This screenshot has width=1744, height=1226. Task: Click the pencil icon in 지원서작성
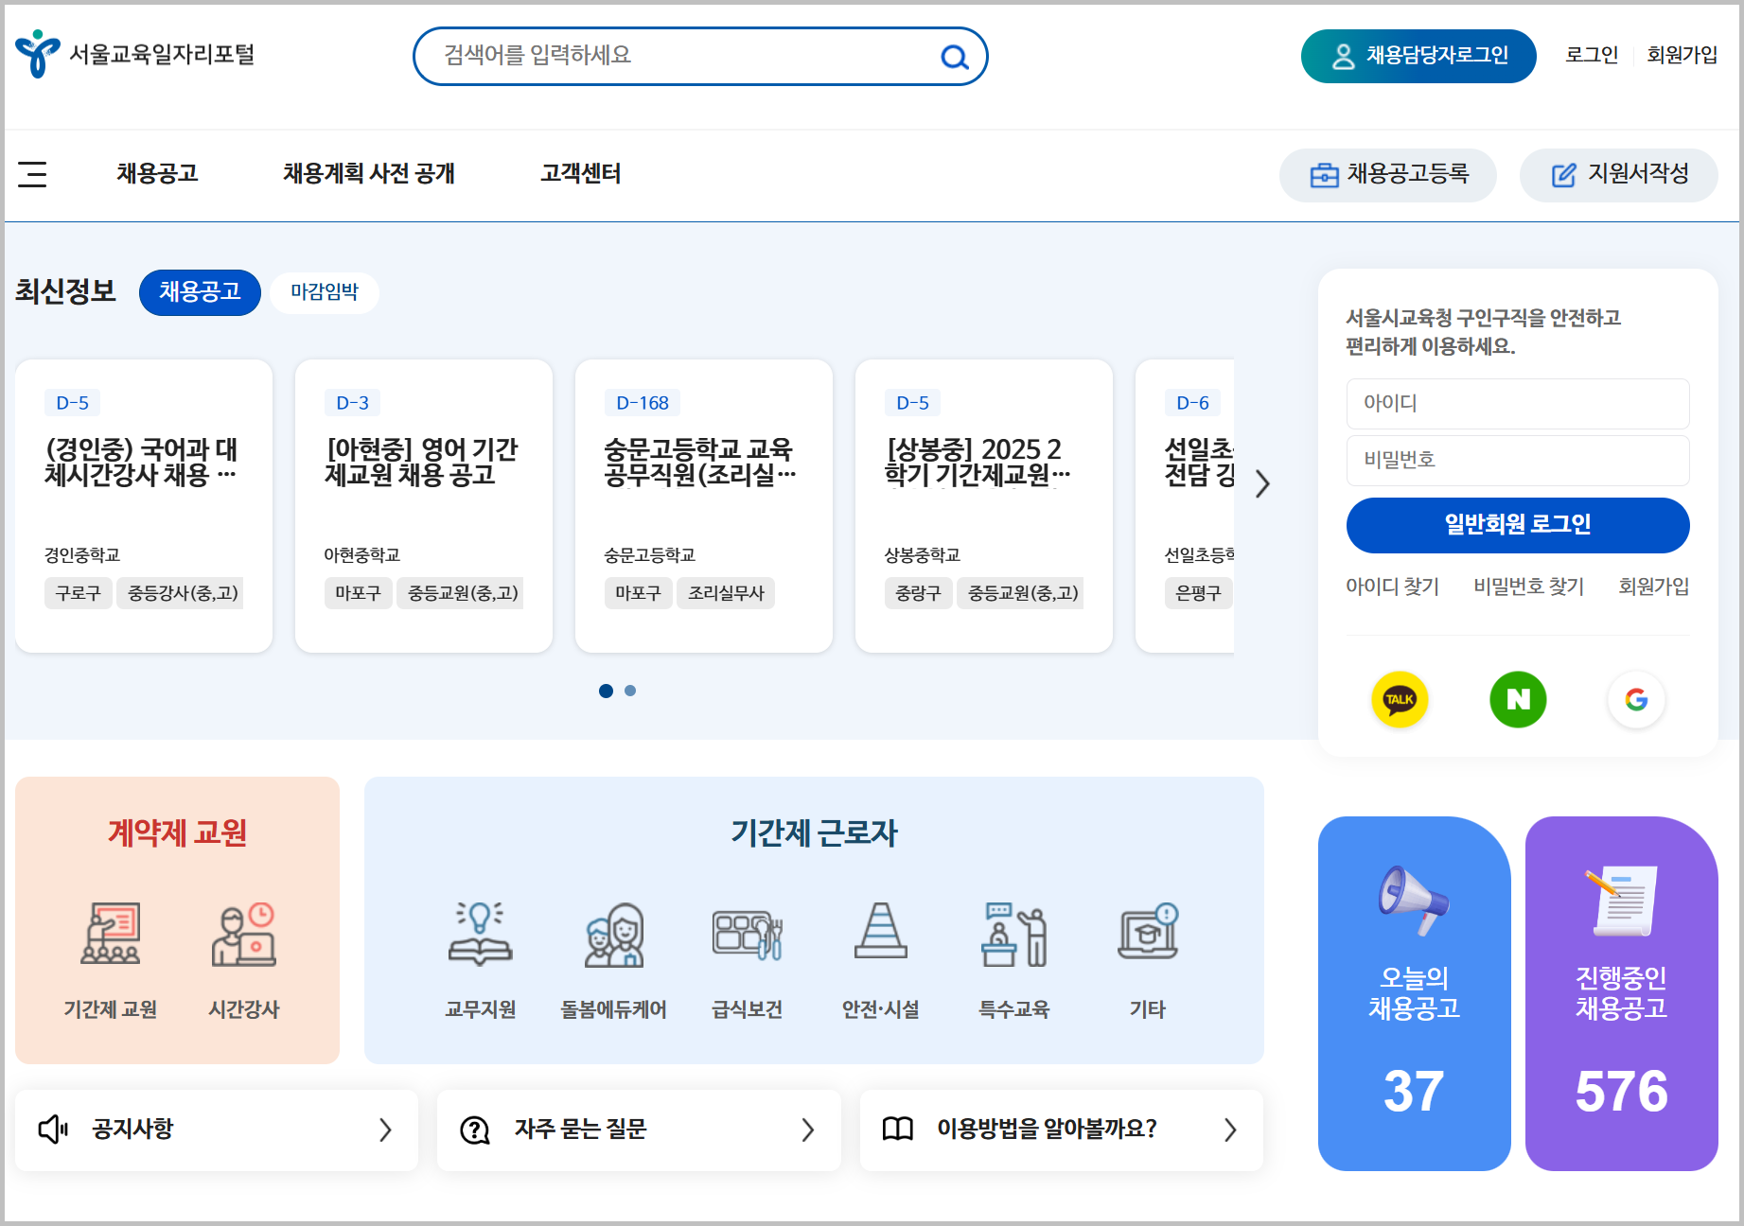[x=1564, y=175]
